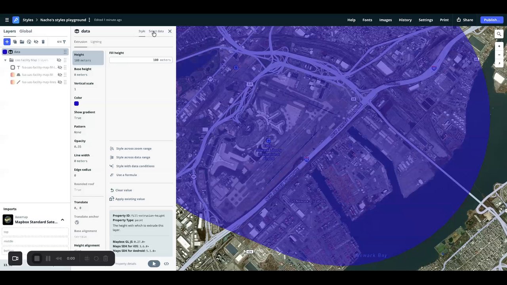This screenshot has height=285, width=507.
Task: Open the Color property swatch
Action: [x=76, y=104]
